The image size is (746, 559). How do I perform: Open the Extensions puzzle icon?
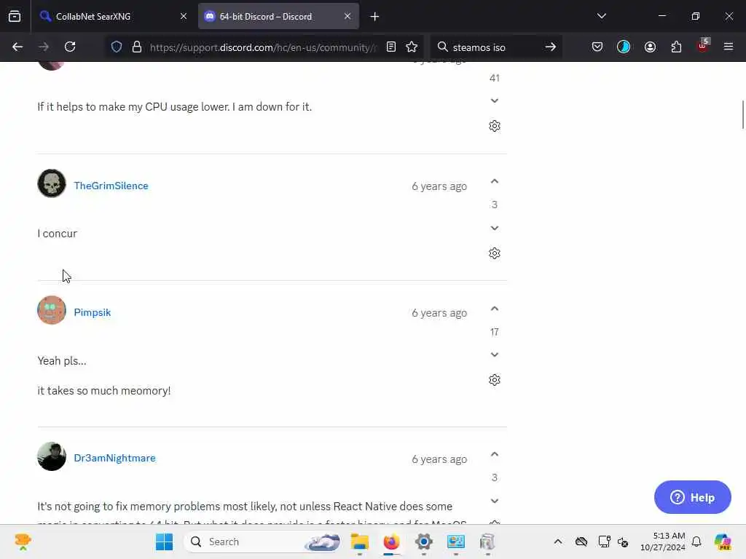pos(676,47)
